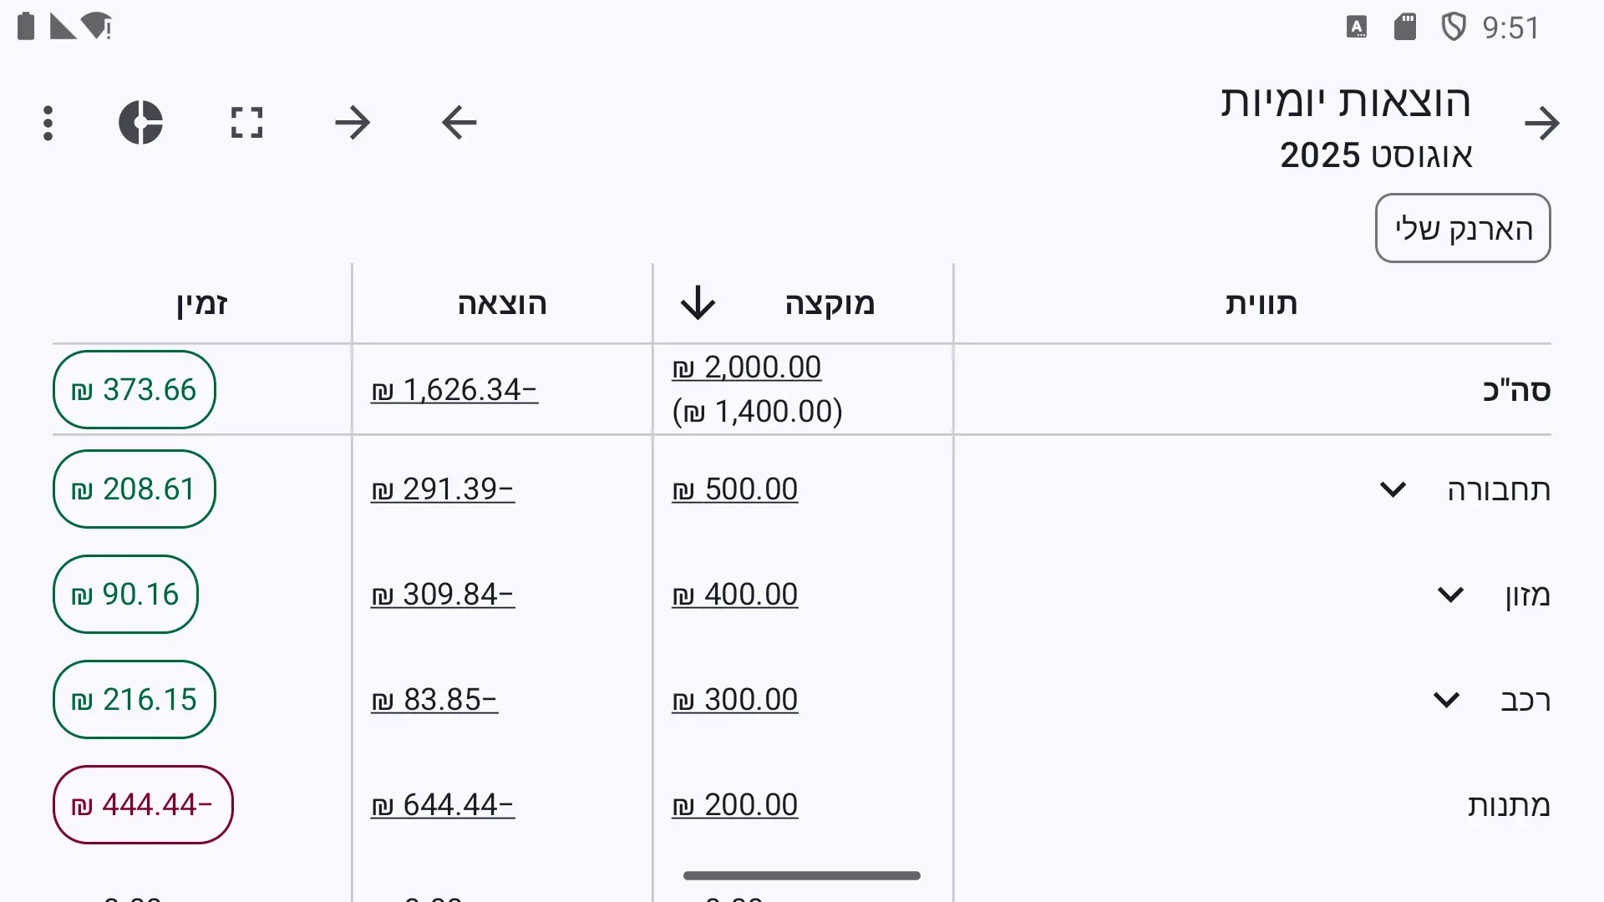Sort by the זמין column header
1604x902 pixels.
202,303
